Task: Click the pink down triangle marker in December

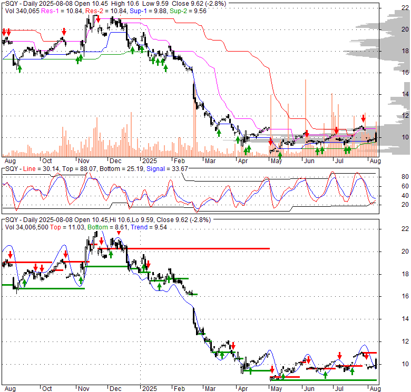Action: click(x=119, y=233)
